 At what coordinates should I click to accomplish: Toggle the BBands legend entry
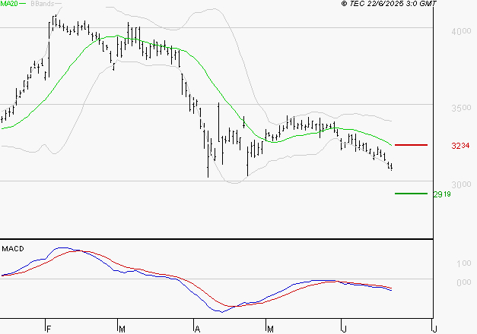pyautogui.click(x=43, y=5)
